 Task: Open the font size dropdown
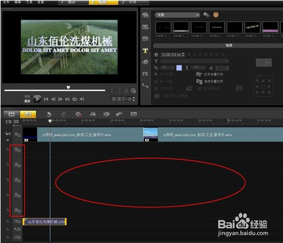pos(167,67)
